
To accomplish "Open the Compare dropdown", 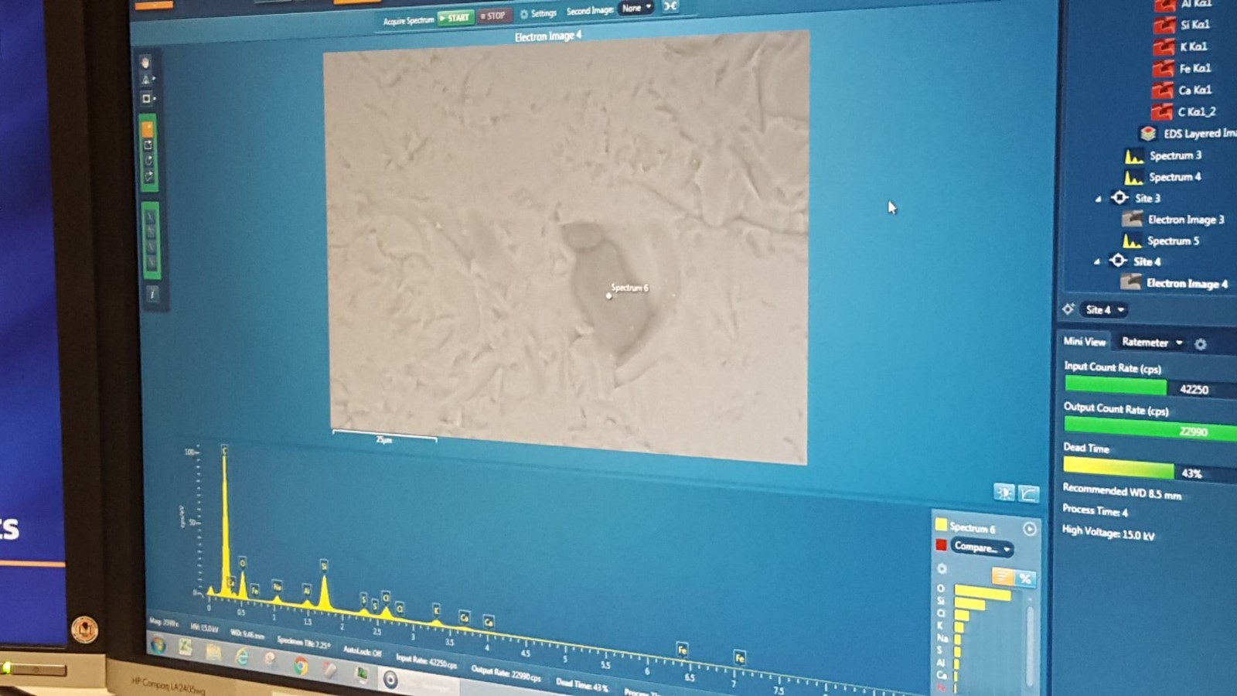I will pyautogui.click(x=982, y=548).
